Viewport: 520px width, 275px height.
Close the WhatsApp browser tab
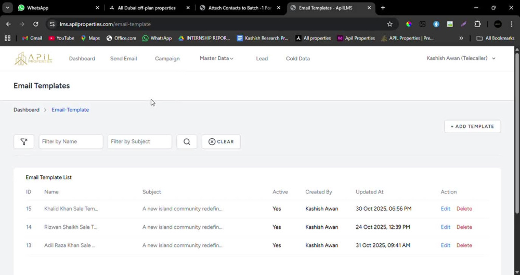point(97,8)
